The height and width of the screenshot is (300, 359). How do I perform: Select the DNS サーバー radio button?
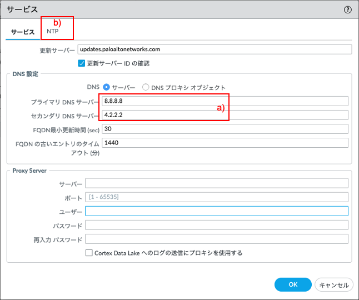point(106,87)
